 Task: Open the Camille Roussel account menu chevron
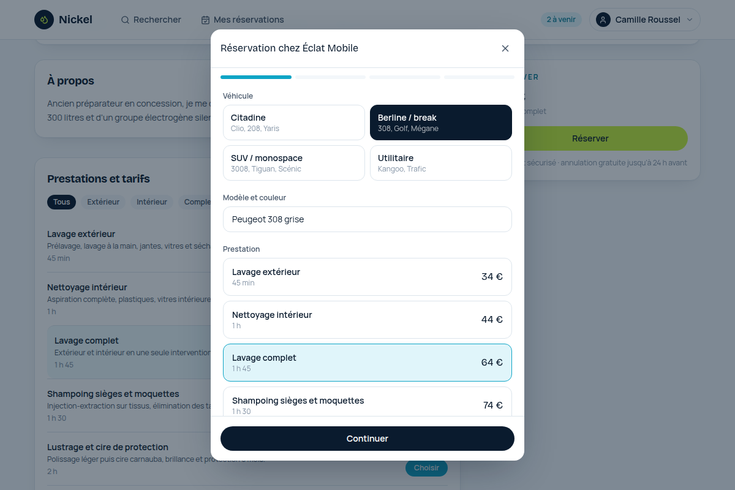[x=690, y=20]
